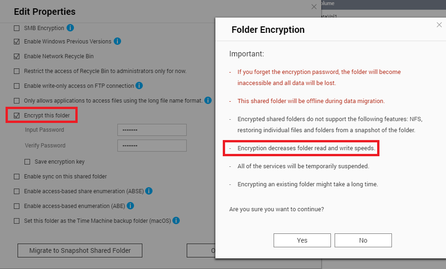
Task: Check the Save encryption key option
Action: [x=27, y=162]
